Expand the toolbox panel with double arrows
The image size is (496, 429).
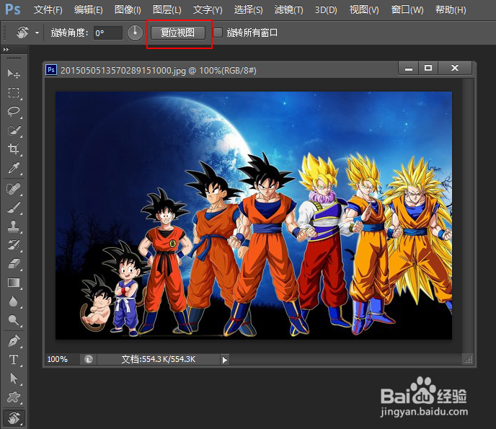tap(6, 49)
